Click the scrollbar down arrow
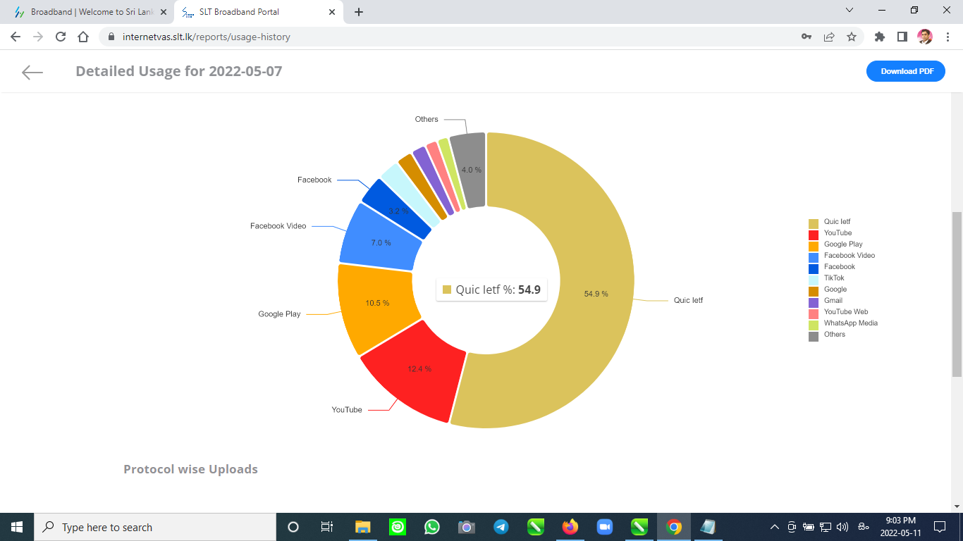 coord(957,506)
